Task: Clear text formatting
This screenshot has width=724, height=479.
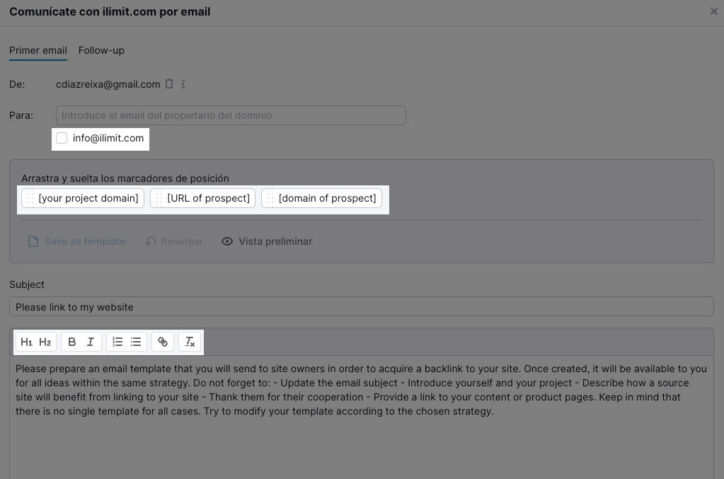Action: coord(190,342)
